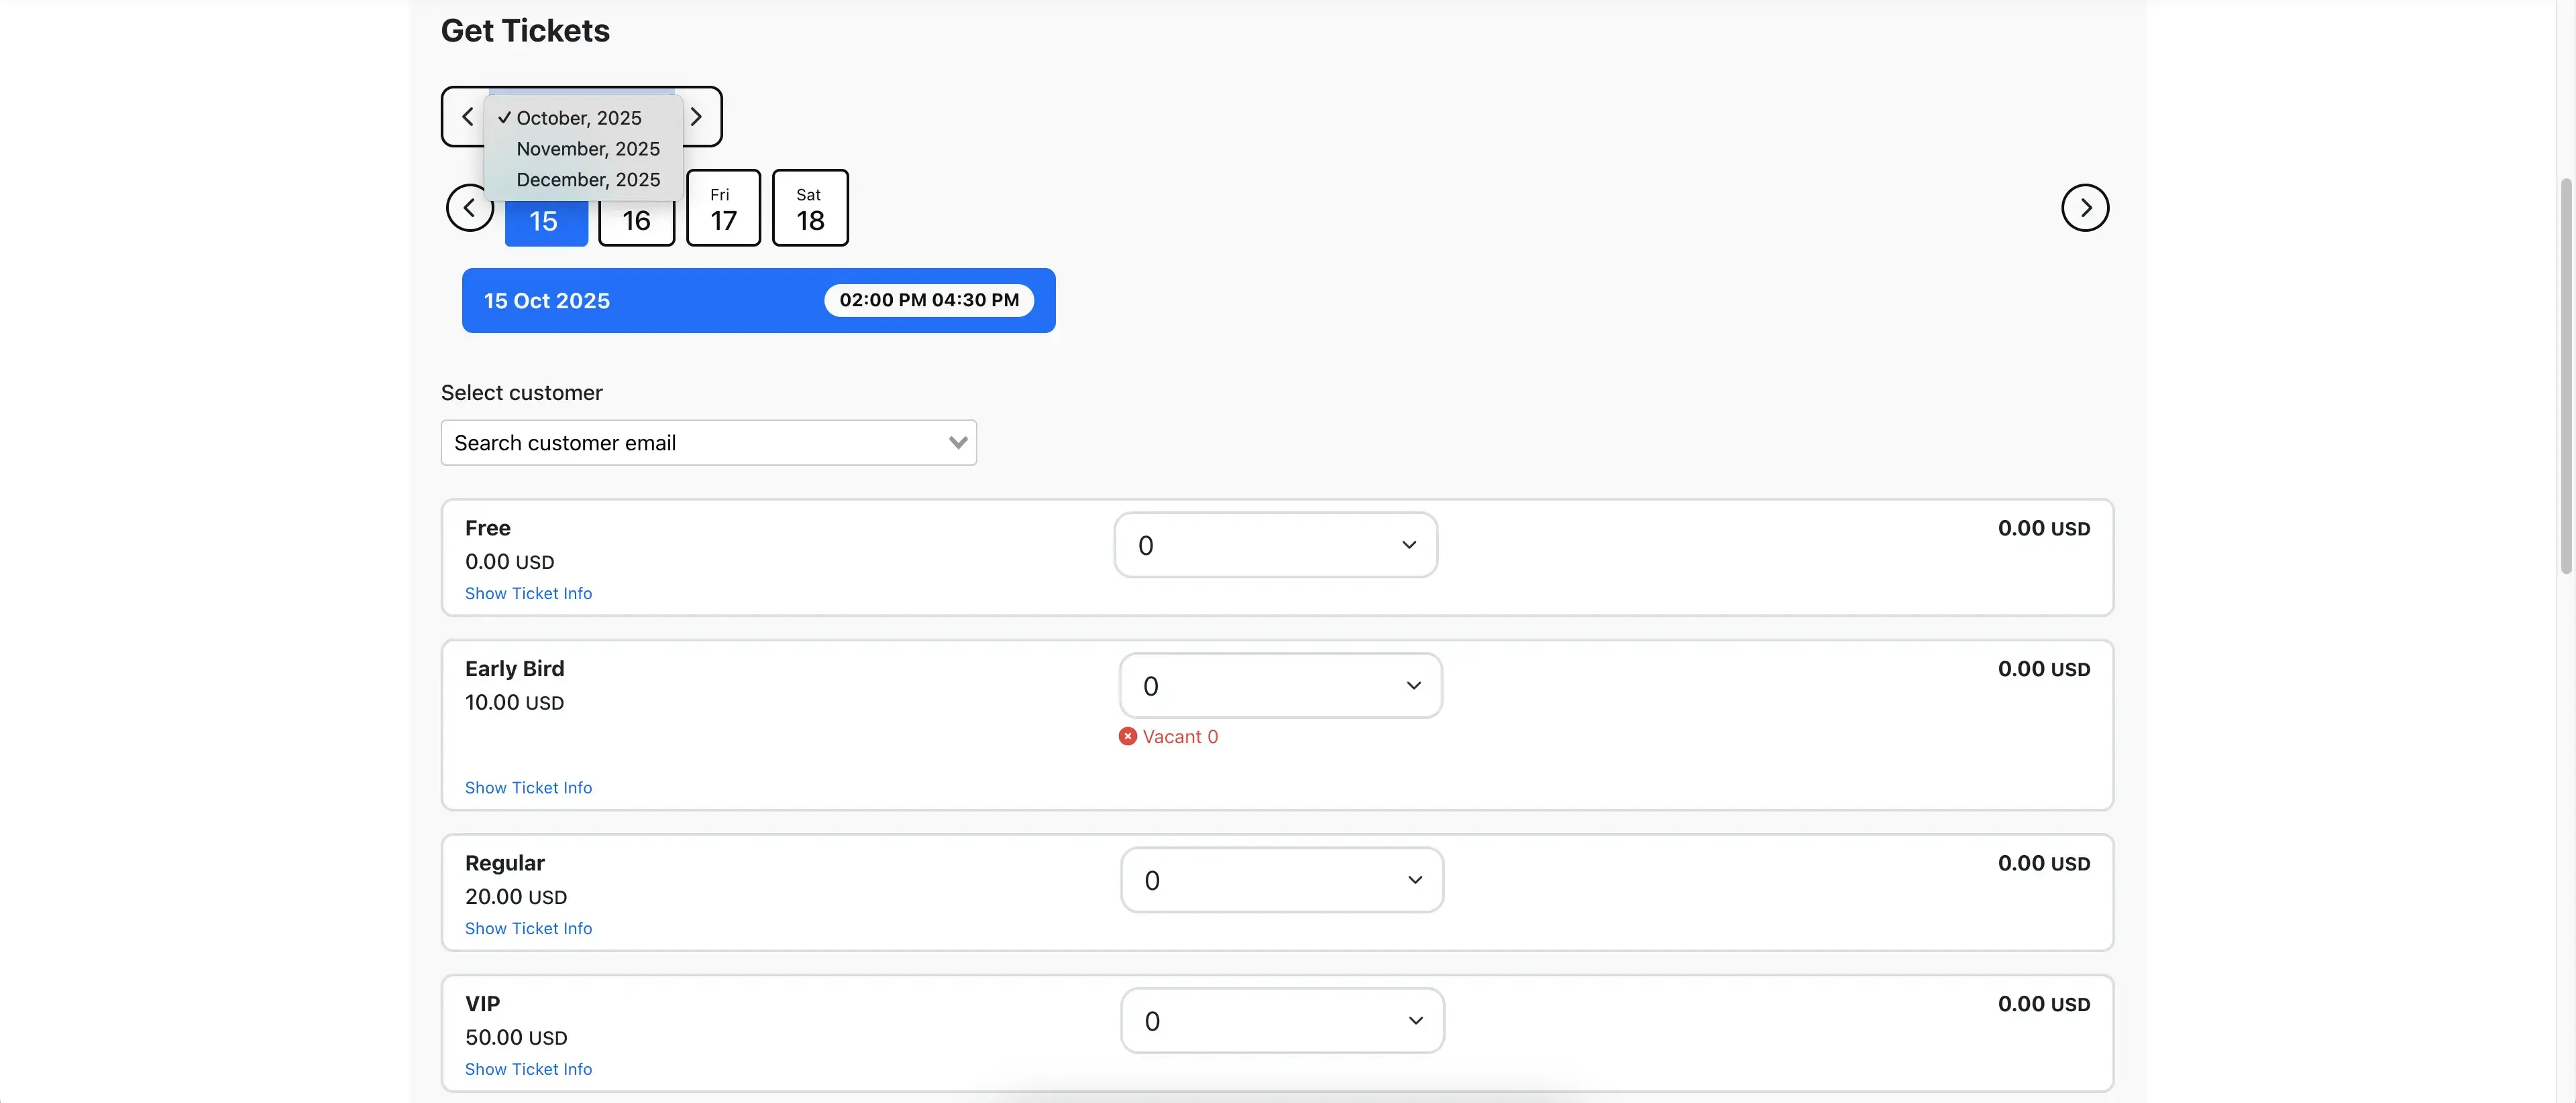The image size is (2576, 1103).
Task: Select November, 2025 from the month list
Action: coord(587,149)
